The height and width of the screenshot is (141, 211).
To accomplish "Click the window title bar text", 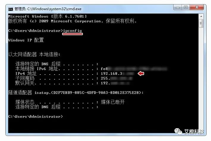I will (48, 9).
